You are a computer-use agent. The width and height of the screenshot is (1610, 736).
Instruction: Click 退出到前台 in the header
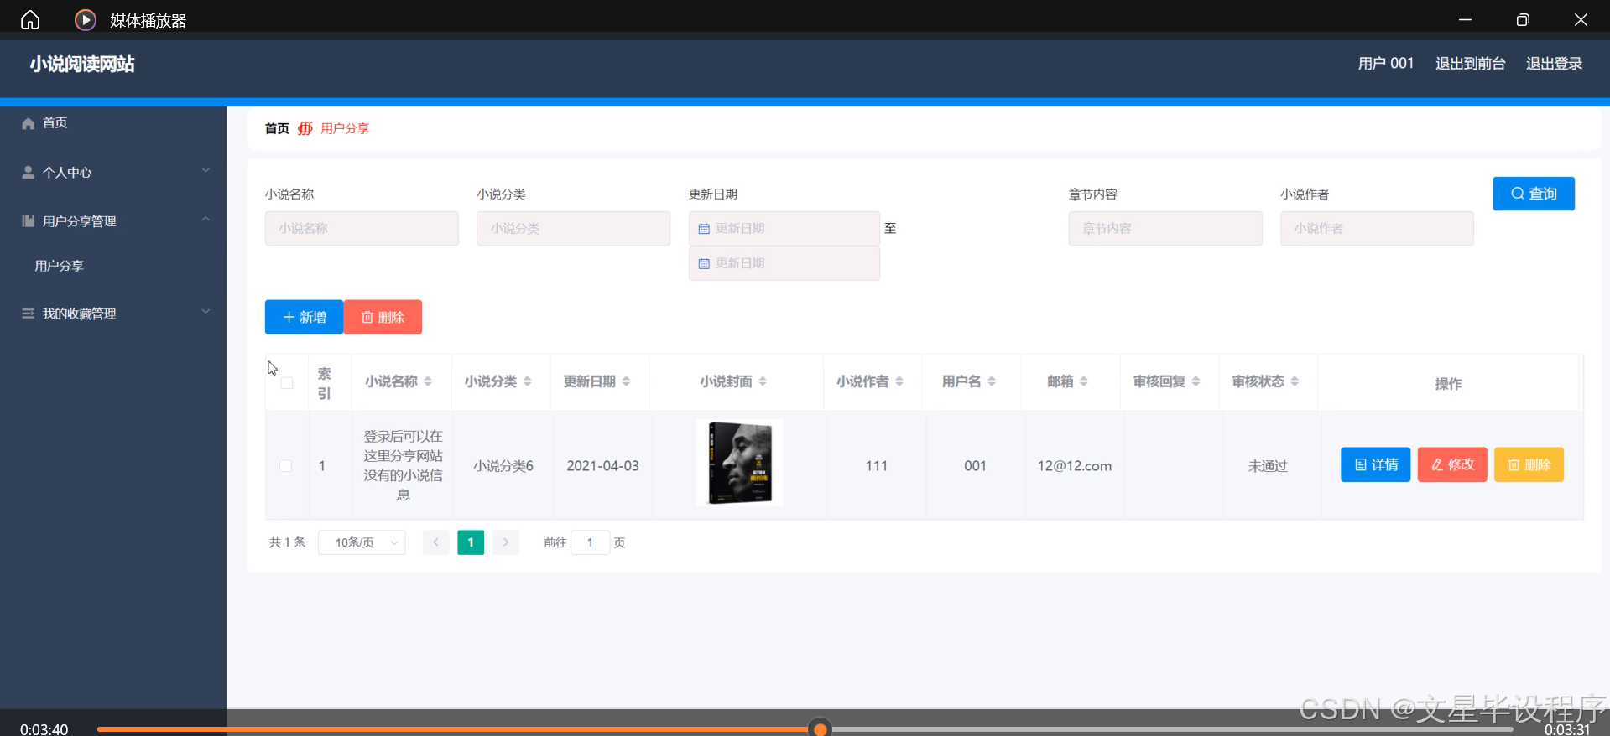(x=1470, y=64)
